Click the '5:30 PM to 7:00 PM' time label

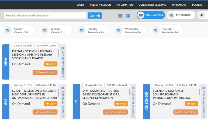(46, 45)
